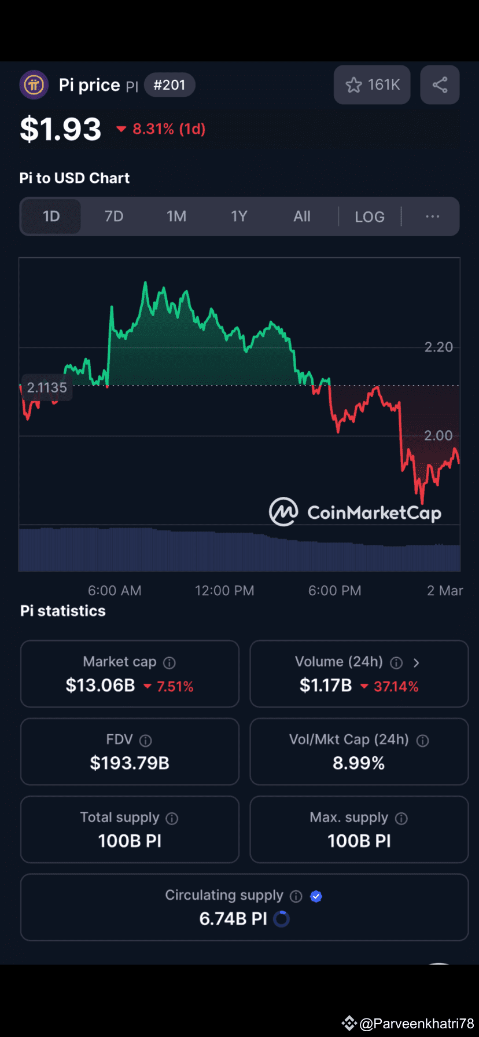Select the All time chart view
Viewport: 479px width, 1037px height.
pos(301,216)
